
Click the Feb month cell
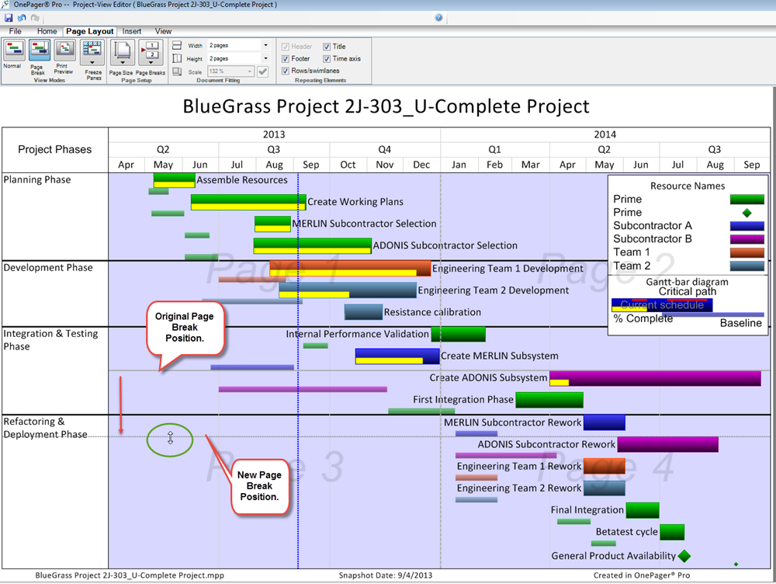(494, 165)
